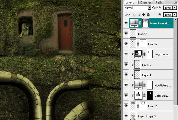Select Layer 6 mask thumbnail
The image size is (178, 120).
coord(143,44)
